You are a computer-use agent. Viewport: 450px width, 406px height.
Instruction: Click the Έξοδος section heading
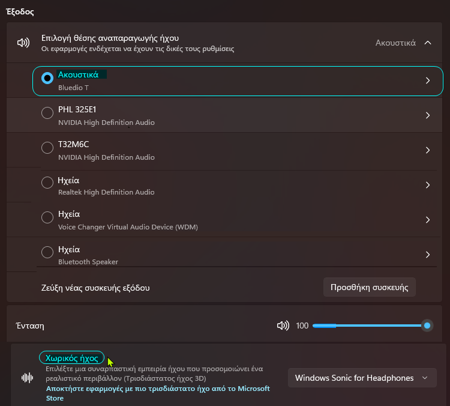coord(20,12)
